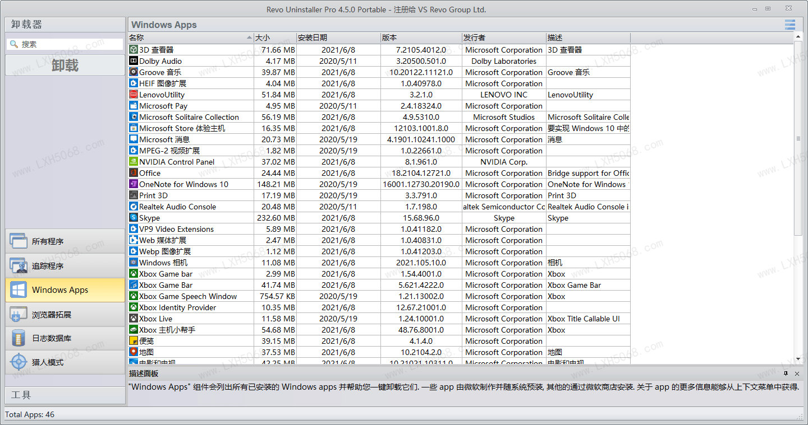Close the 描述面板 description panel

(x=797, y=373)
